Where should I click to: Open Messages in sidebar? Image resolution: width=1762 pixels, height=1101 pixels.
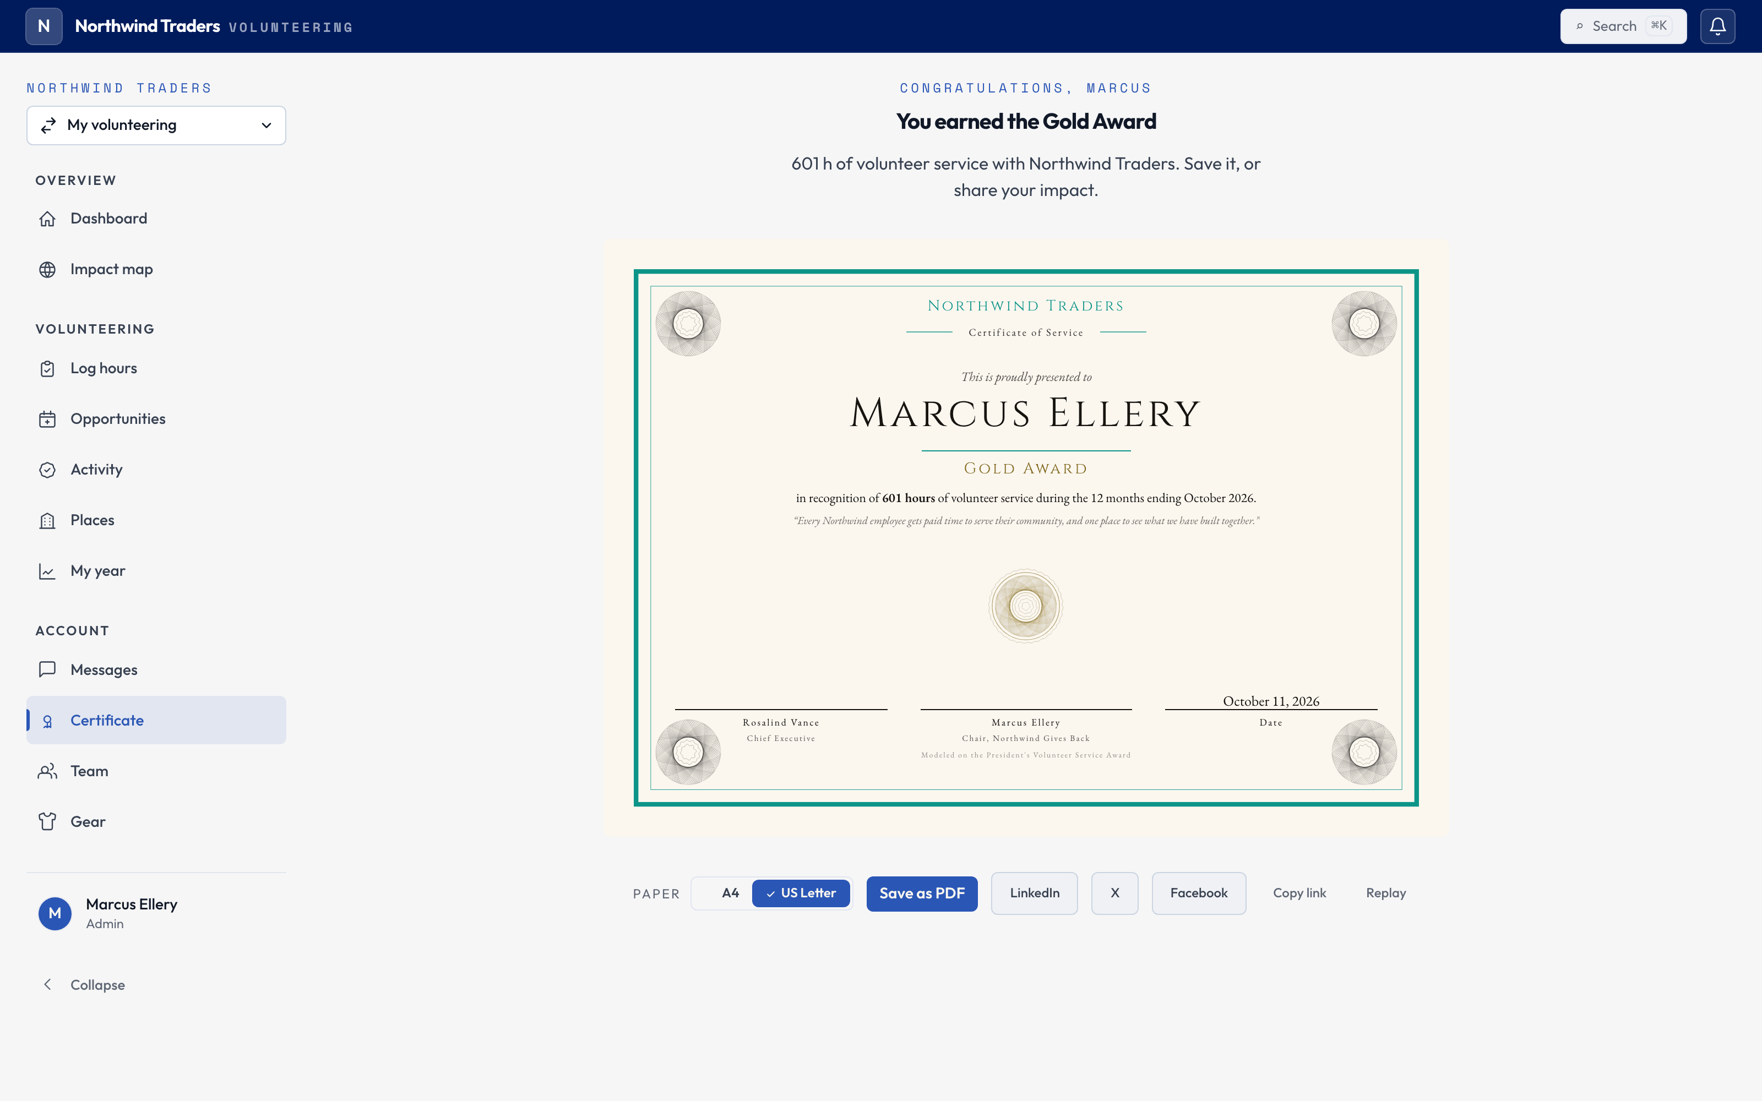point(156,670)
